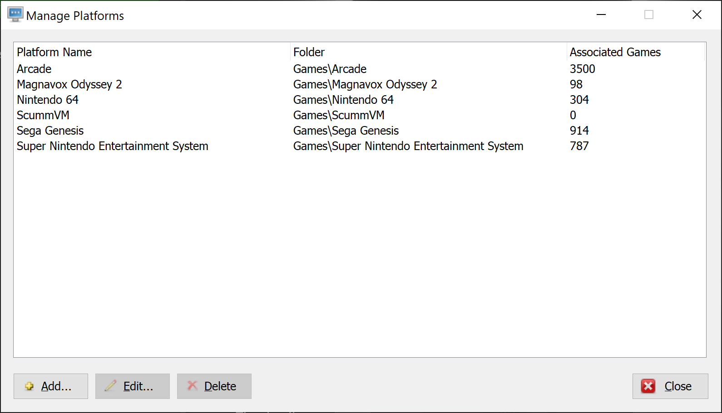Image resolution: width=722 pixels, height=413 pixels.
Task: Click the 304 associated games value
Action: (x=579, y=100)
